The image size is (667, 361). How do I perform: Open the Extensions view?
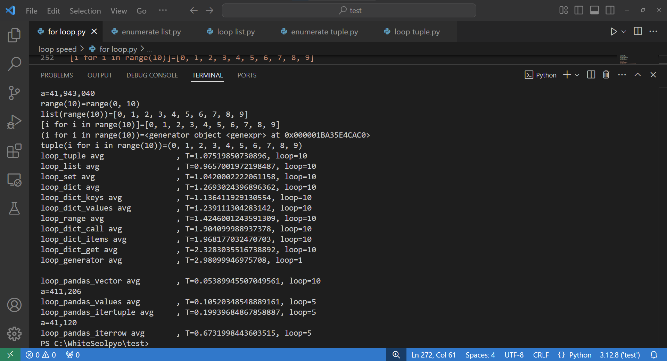[14, 151]
